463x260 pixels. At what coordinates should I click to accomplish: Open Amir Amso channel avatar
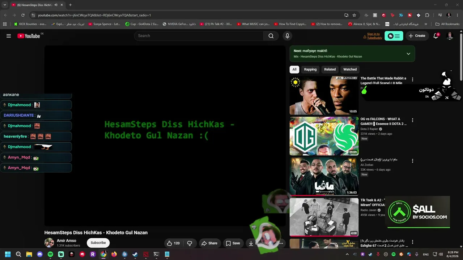(x=49, y=243)
